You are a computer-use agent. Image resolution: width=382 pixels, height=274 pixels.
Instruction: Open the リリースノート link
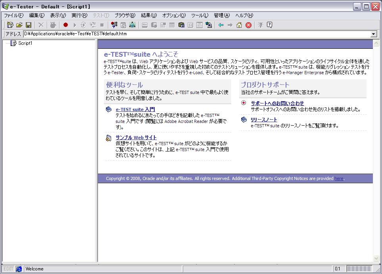coord(264,120)
